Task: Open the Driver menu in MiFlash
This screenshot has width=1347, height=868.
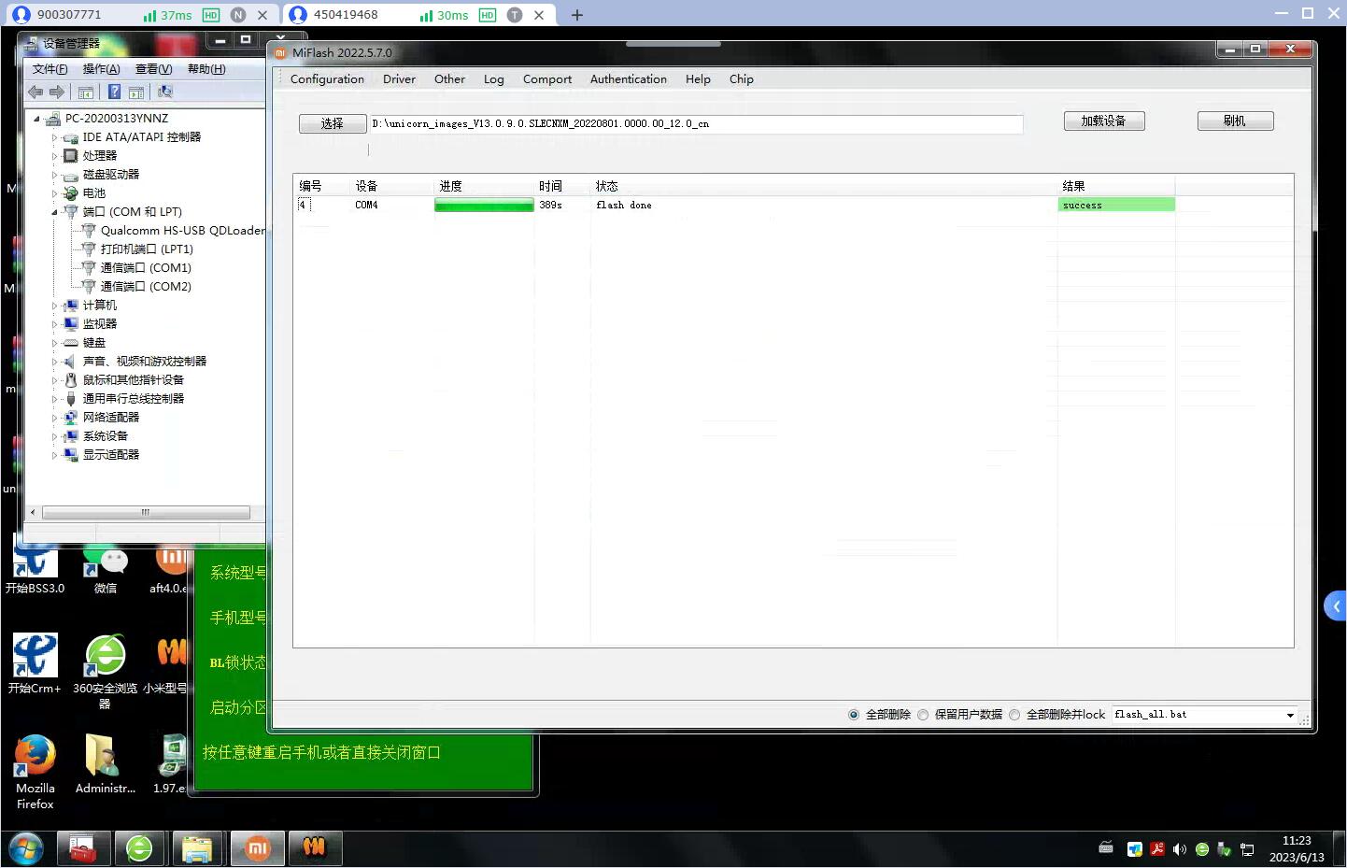Action: [399, 79]
